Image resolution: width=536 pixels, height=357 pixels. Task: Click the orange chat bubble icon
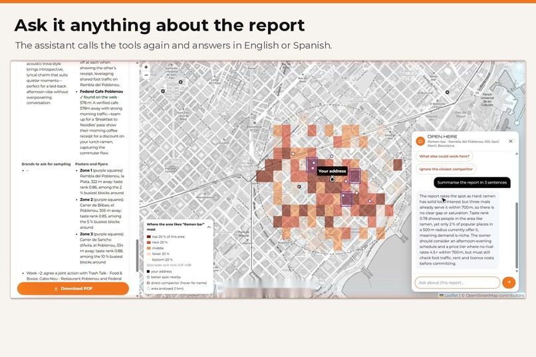(x=420, y=141)
